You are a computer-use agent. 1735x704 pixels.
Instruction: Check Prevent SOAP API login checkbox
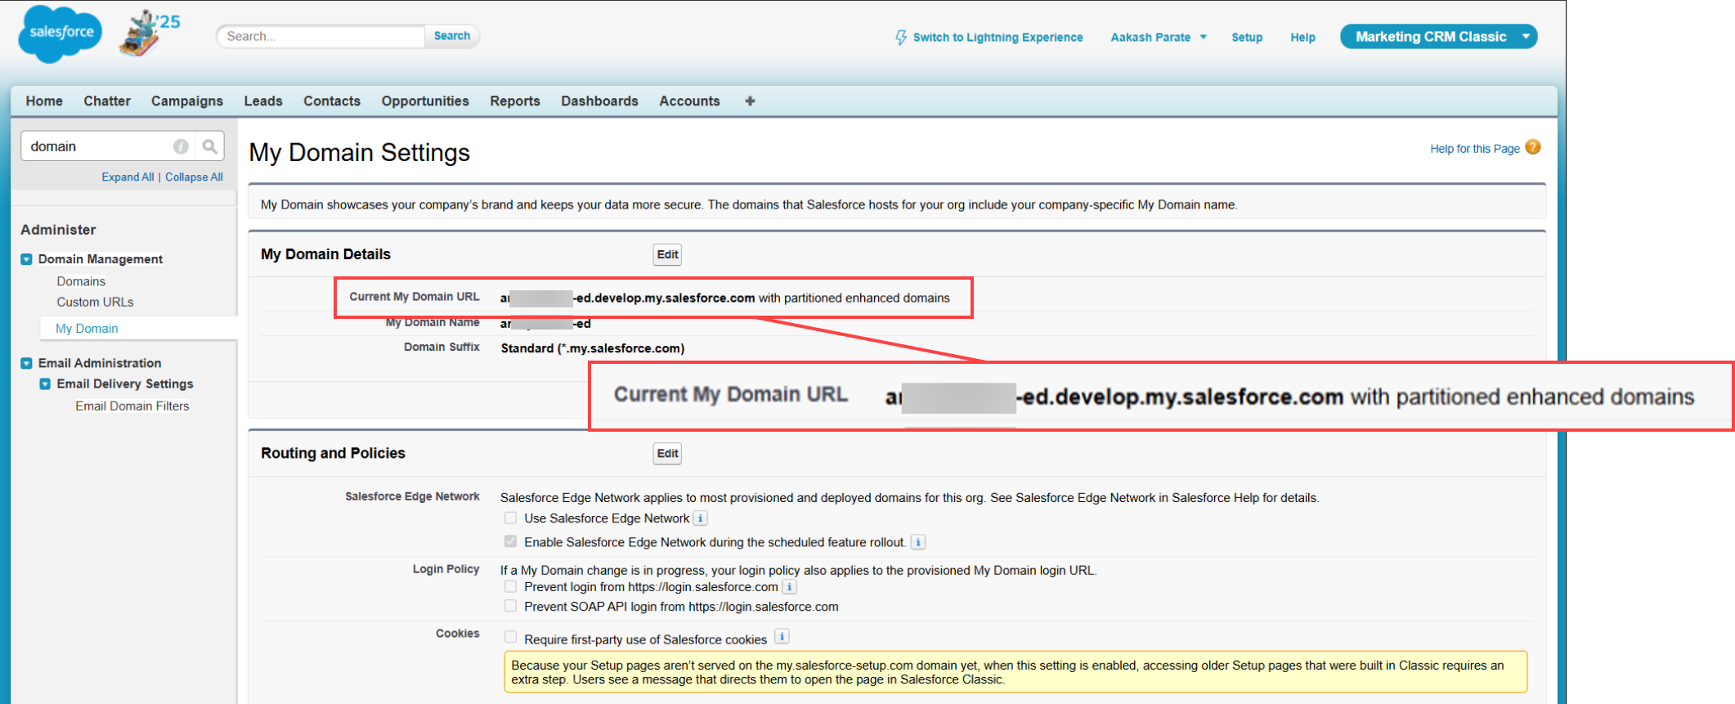tap(510, 606)
